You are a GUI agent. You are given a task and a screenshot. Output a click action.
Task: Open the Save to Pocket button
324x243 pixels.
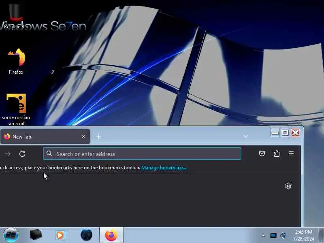pyautogui.click(x=262, y=153)
